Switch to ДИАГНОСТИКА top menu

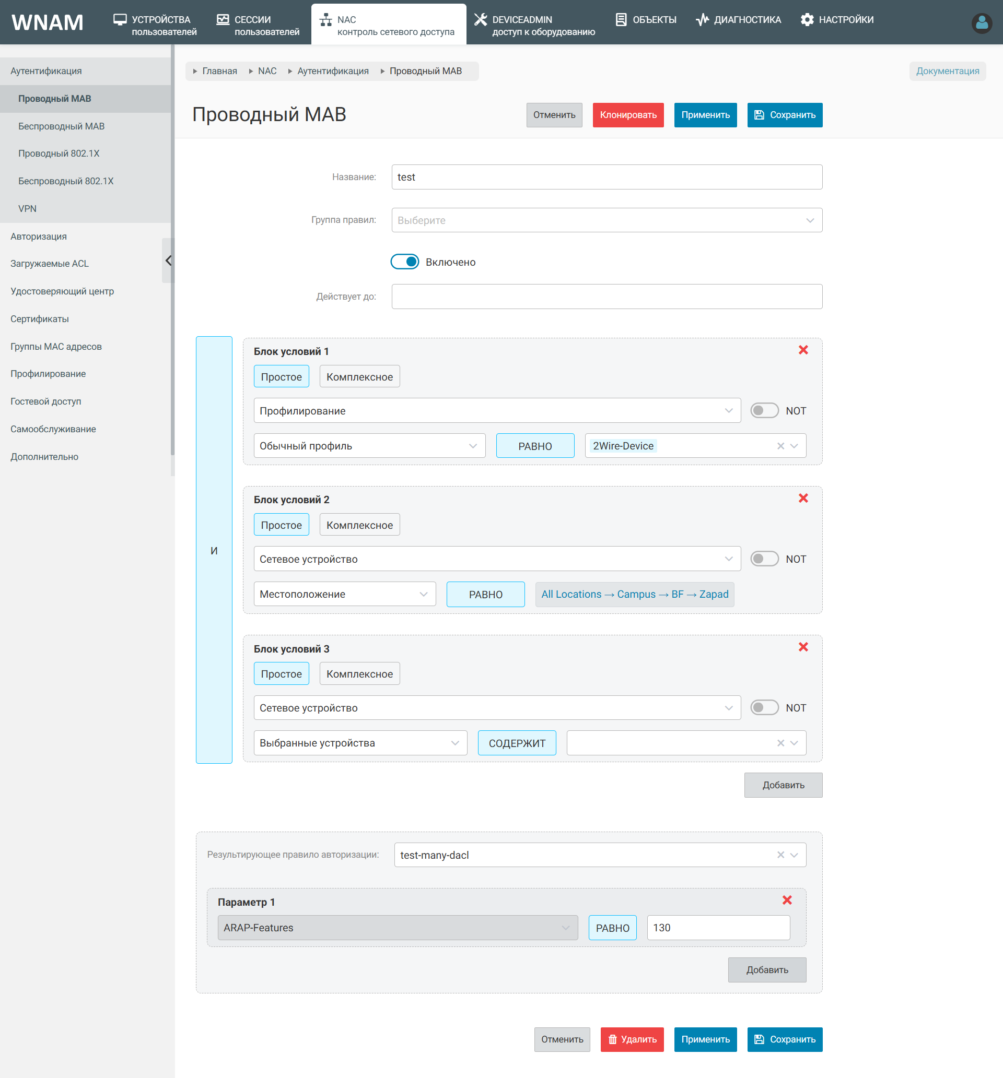(738, 19)
